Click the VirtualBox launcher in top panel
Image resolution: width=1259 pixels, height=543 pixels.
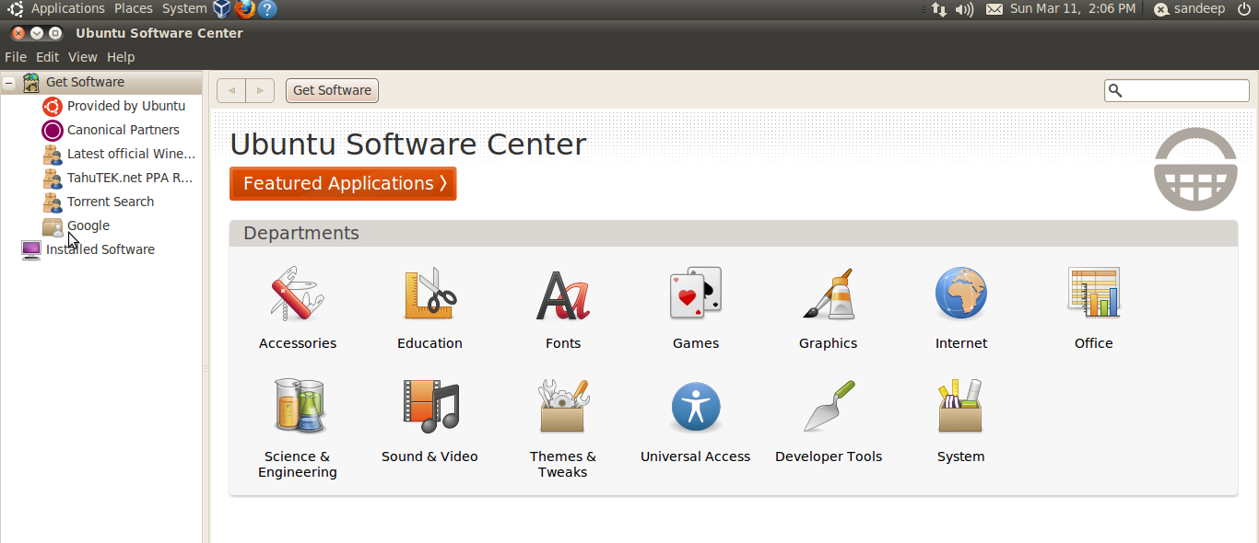[x=222, y=9]
